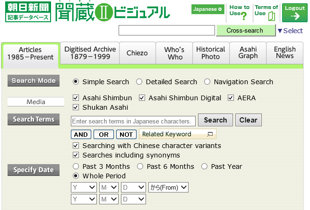The width and height of the screenshot is (310, 210).
Task: Click the Specify Date label
Action: pyautogui.click(x=34, y=170)
